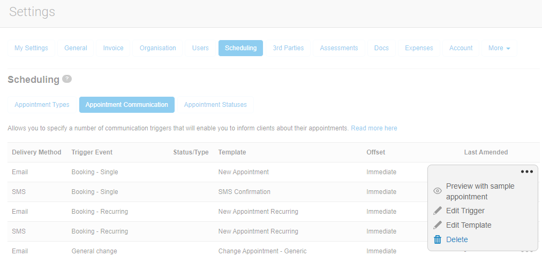Click the eye icon for sample preview
The image size is (542, 256).
click(438, 191)
